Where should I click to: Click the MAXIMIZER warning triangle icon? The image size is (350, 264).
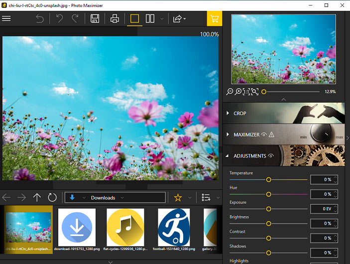coord(271,134)
